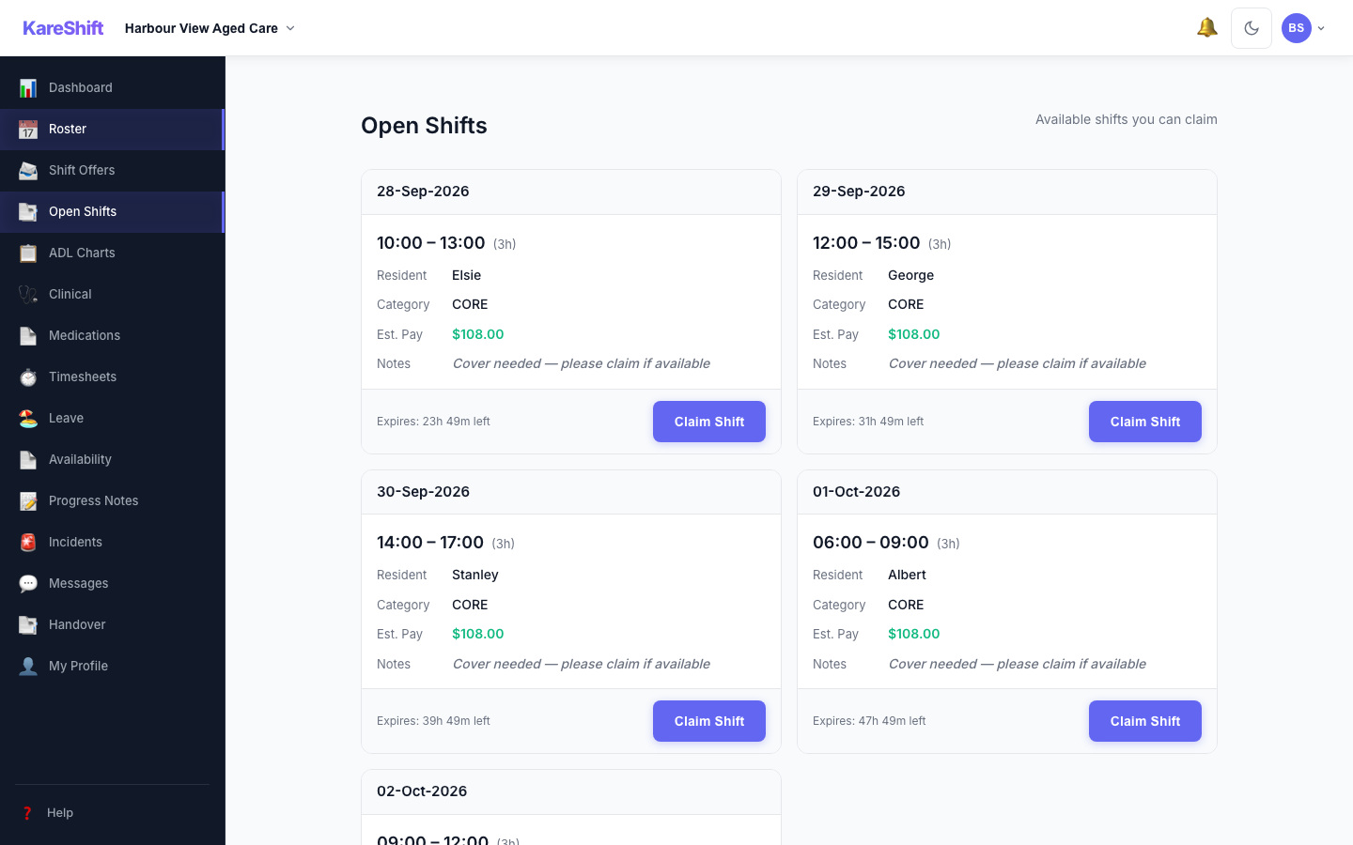The width and height of the screenshot is (1353, 845).
Task: Click resident name George
Action: point(910,275)
